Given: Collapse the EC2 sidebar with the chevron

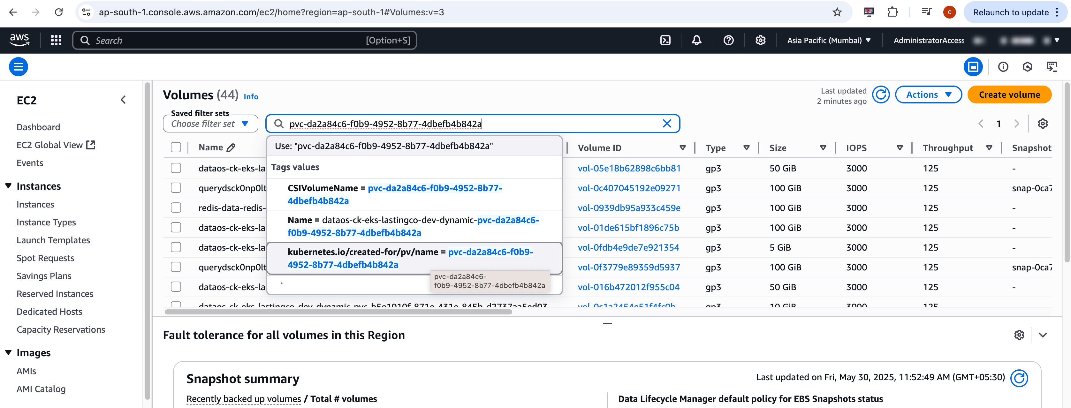Looking at the screenshot, I should pyautogui.click(x=123, y=100).
